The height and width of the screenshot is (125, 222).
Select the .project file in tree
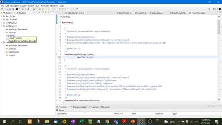pos(11,55)
